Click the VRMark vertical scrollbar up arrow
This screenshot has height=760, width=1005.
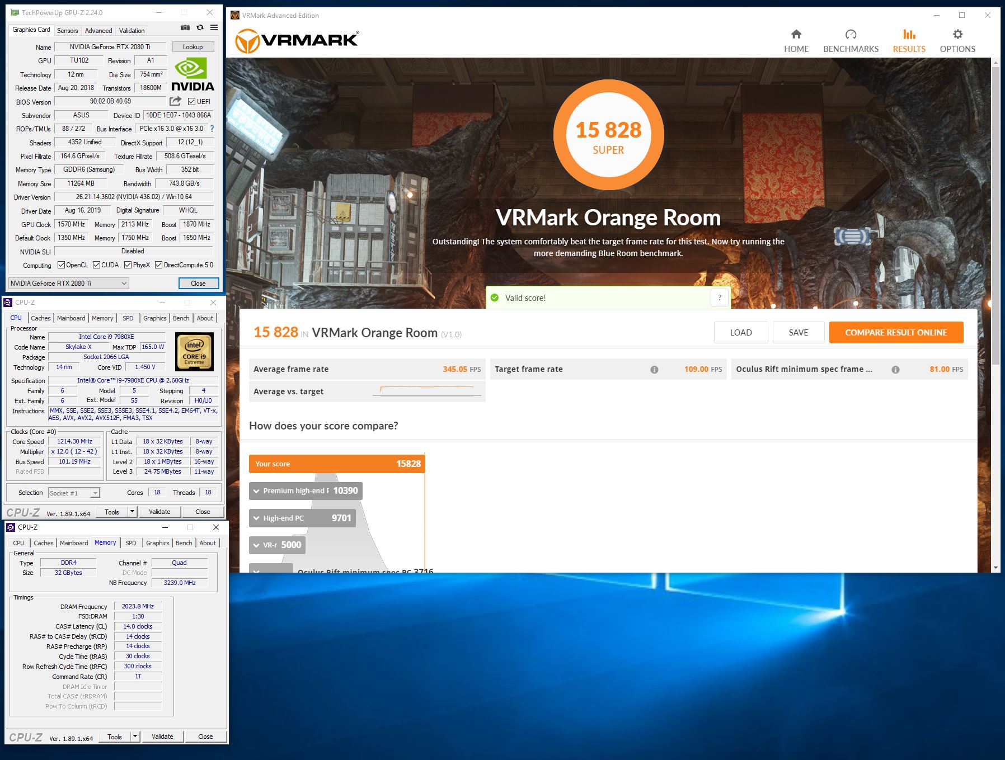995,62
